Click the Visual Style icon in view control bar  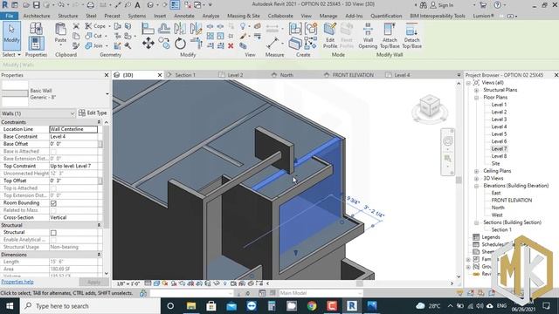(156, 283)
